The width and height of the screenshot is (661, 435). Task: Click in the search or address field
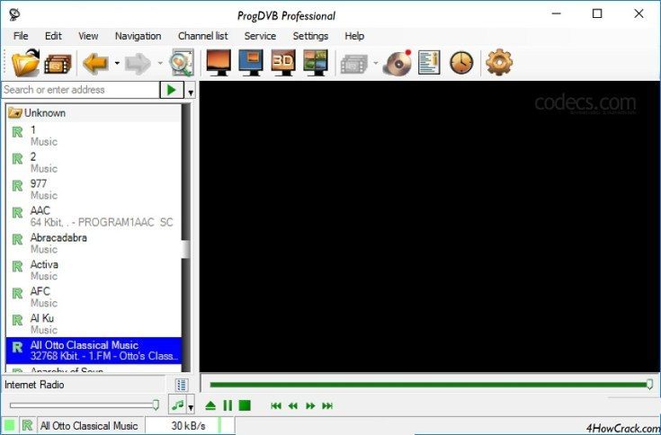click(x=81, y=90)
